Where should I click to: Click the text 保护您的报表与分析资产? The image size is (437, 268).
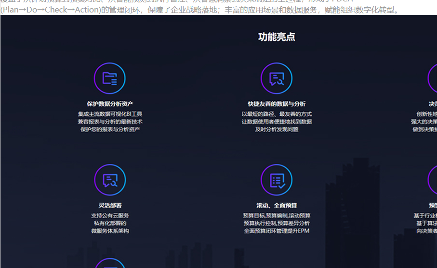click(110, 130)
